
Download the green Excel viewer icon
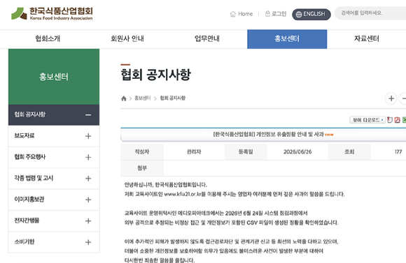coord(404,120)
